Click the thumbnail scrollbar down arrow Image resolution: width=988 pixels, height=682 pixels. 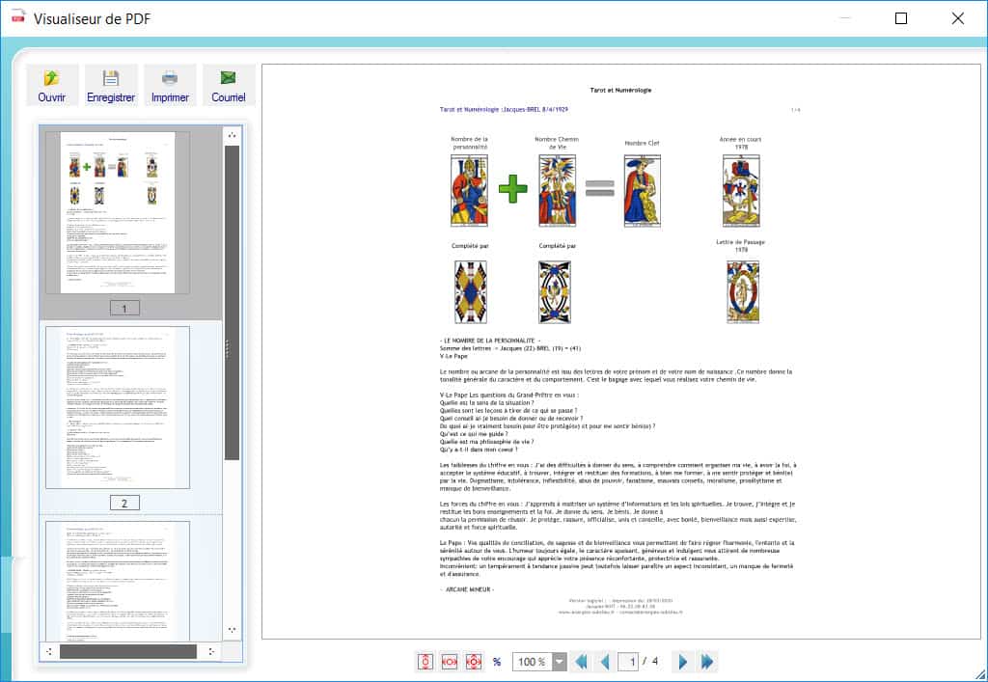[232, 630]
